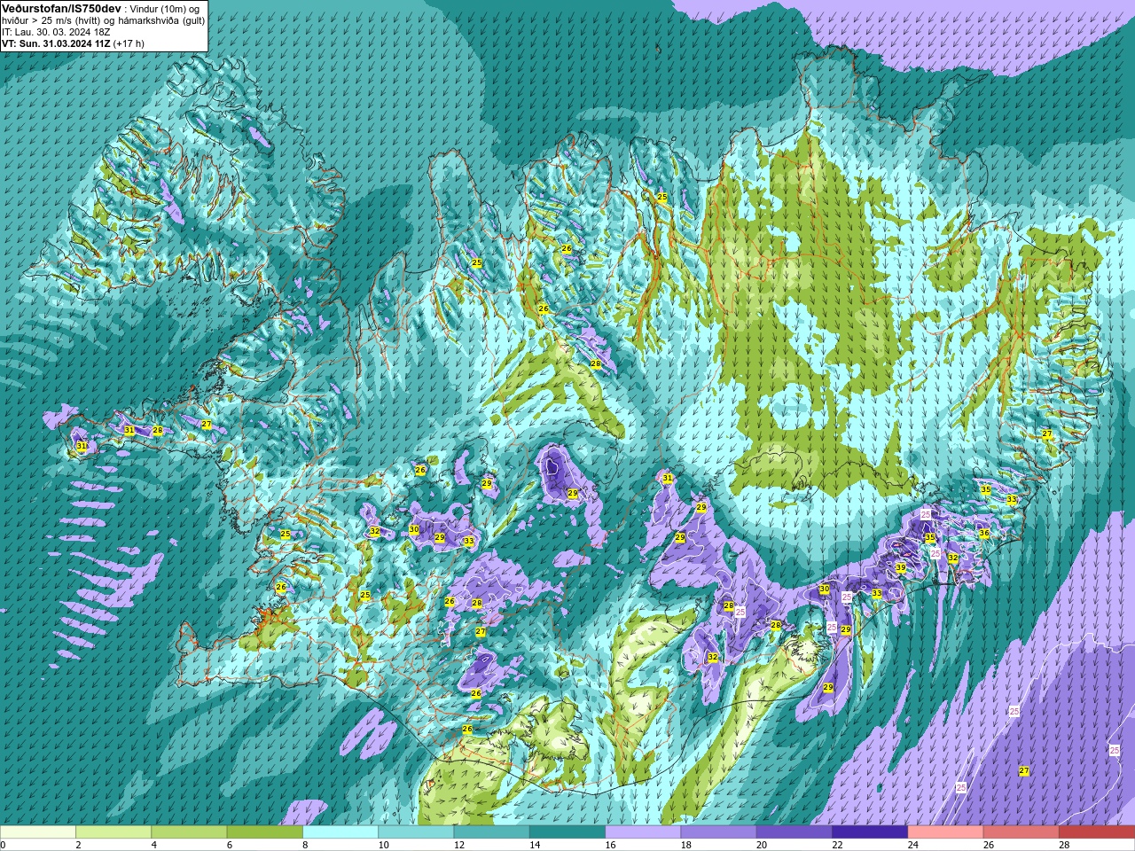The height and width of the screenshot is (851, 1135).
Task: Click the 12–14 m/s teal legend swatch
Action: pos(491,832)
